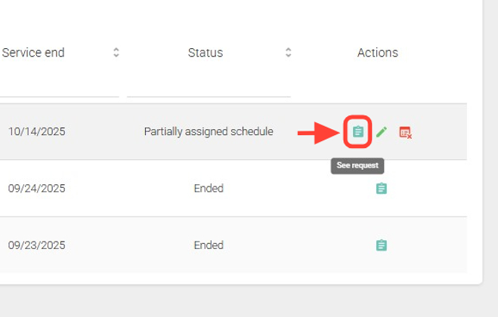
Task: Click Ended status in the 09/23/2025 row
Action: point(209,245)
